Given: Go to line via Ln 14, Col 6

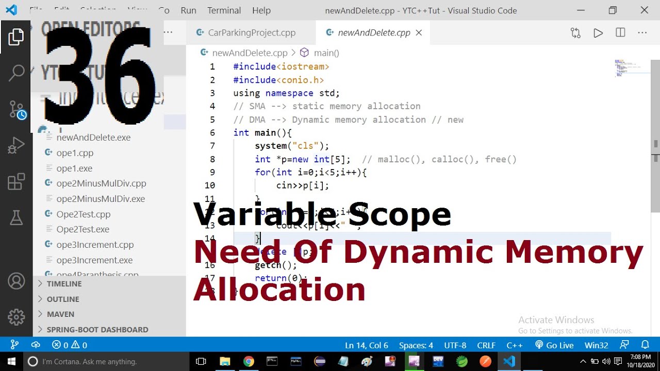Looking at the screenshot, I should (x=367, y=345).
